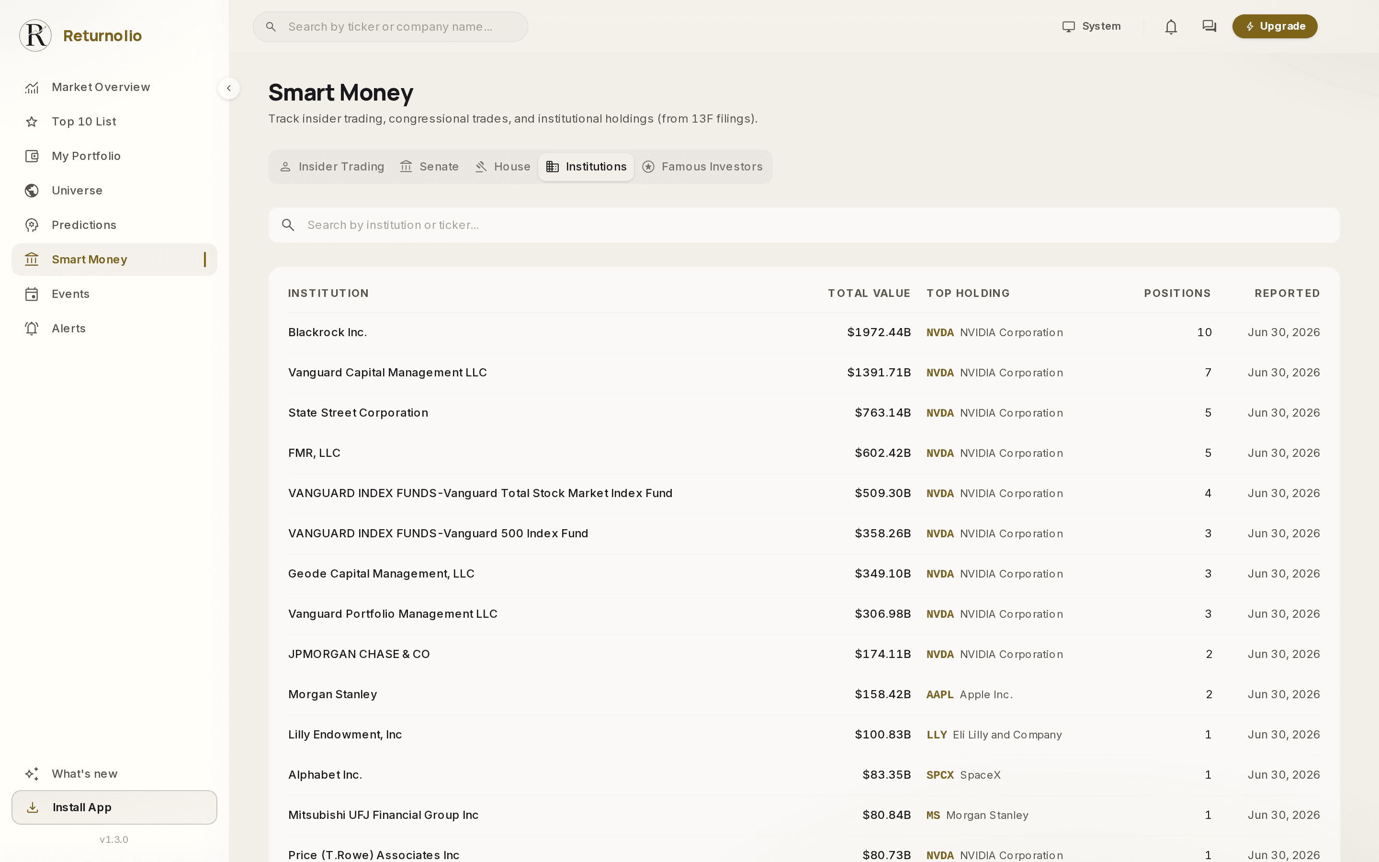
Task: Click the Predictions head icon
Action: click(32, 225)
